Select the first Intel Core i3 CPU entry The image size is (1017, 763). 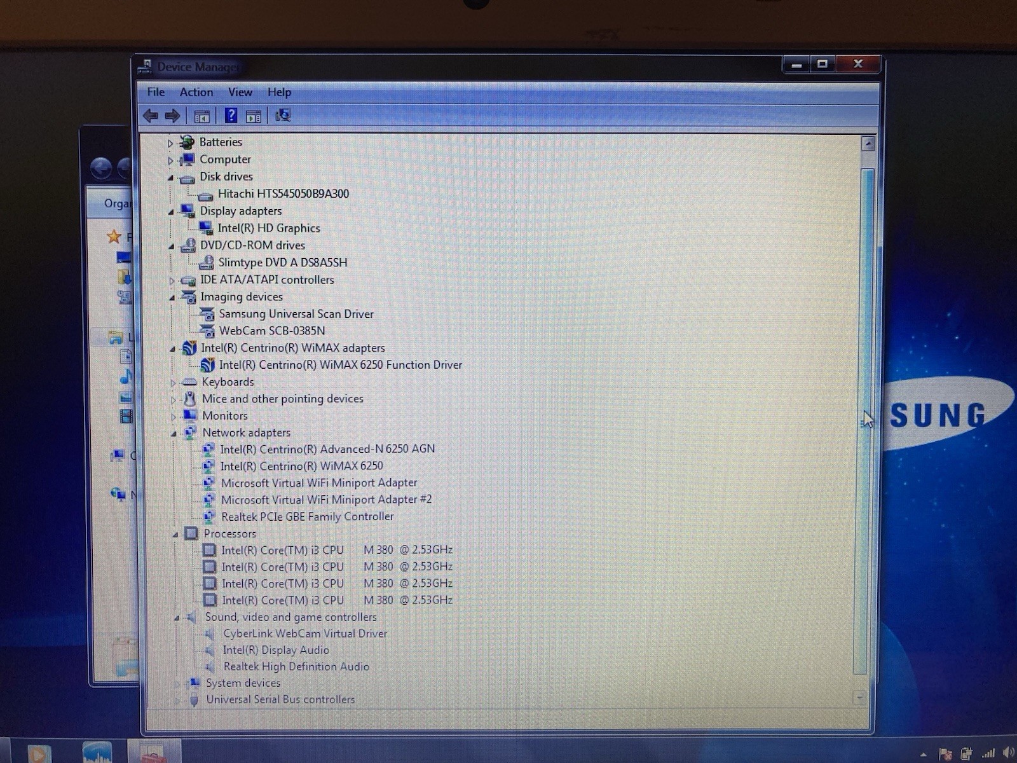(337, 550)
